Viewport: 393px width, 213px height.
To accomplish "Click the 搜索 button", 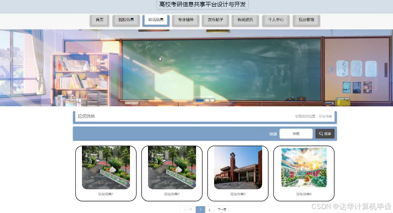I will click(x=325, y=134).
